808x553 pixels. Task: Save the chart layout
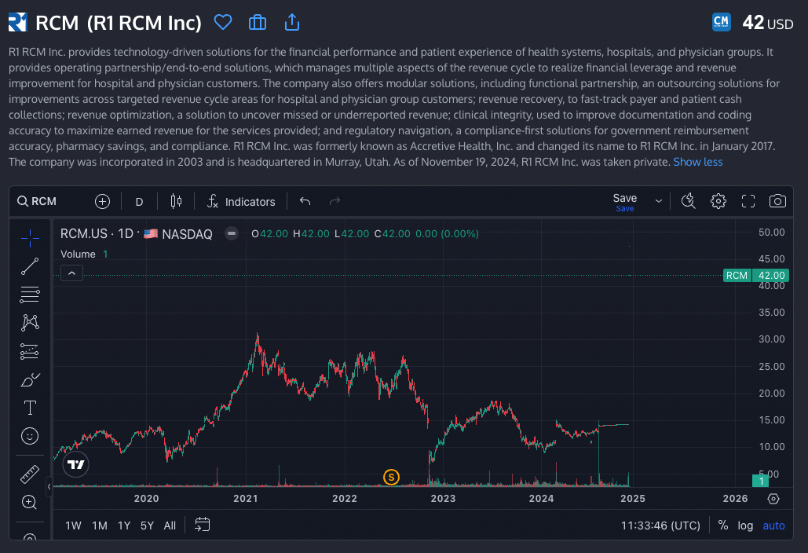pos(624,202)
